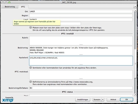Click the Land field containing SVERIGE
Viewport: 138px width, 104px height.
[x=81, y=19]
